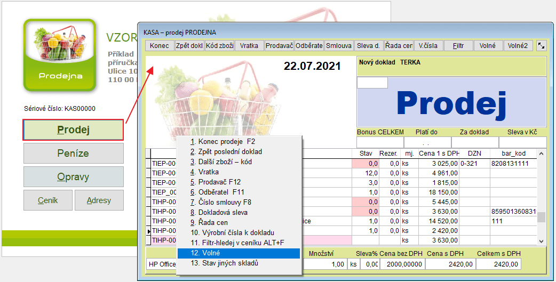Click the Množství field showing 1,00

325,264
